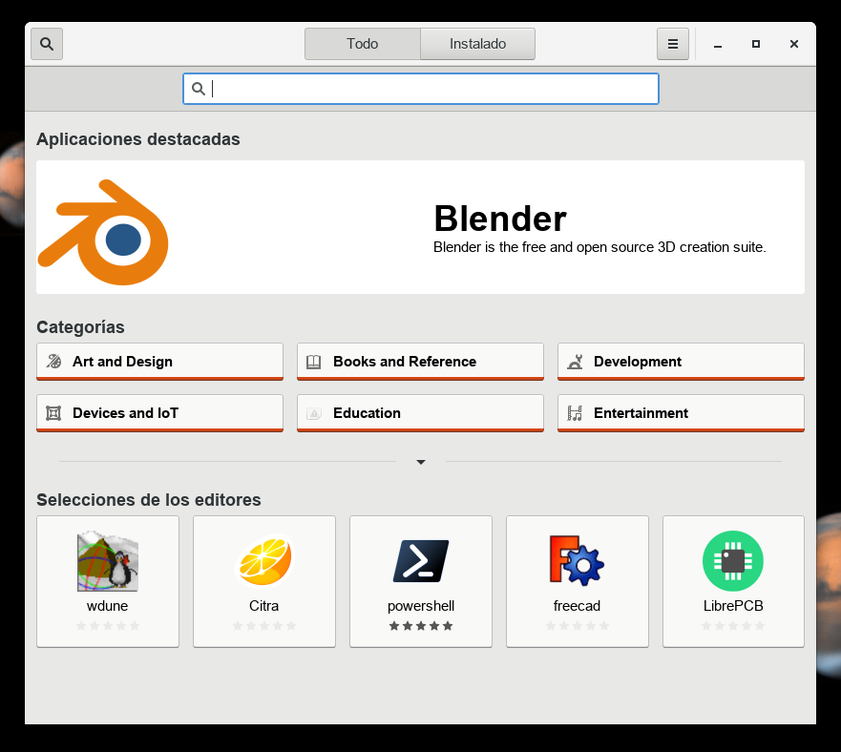Maximize the software window
The image size is (841, 752).
coord(756,44)
